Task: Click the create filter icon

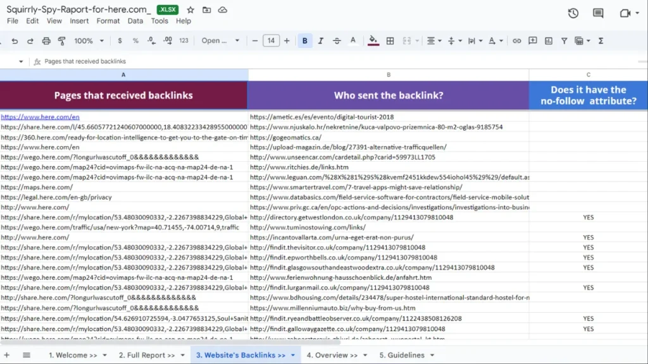Action: 564,41
